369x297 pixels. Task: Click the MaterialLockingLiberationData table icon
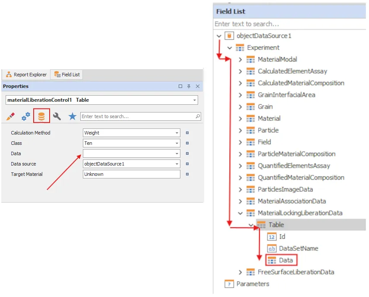tap(251, 213)
